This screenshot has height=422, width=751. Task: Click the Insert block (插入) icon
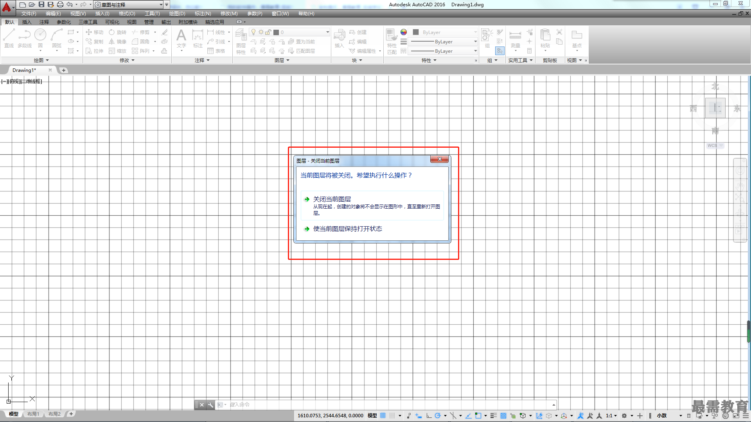pyautogui.click(x=339, y=38)
